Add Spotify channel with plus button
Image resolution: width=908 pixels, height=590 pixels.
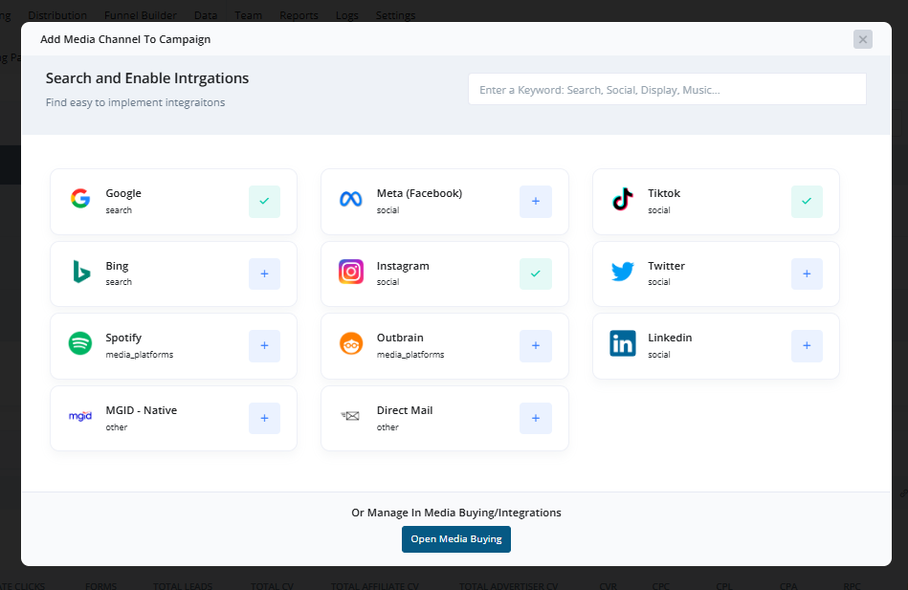(264, 345)
